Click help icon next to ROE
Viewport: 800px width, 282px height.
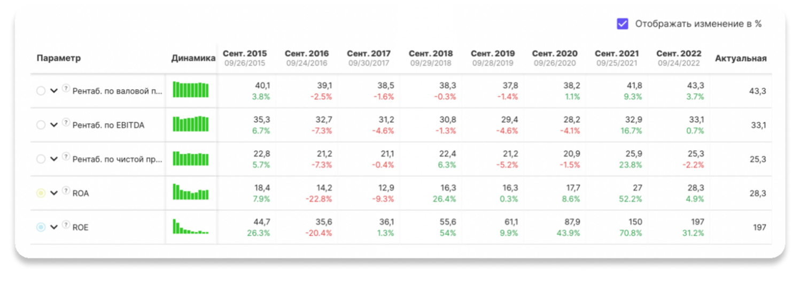tap(66, 224)
